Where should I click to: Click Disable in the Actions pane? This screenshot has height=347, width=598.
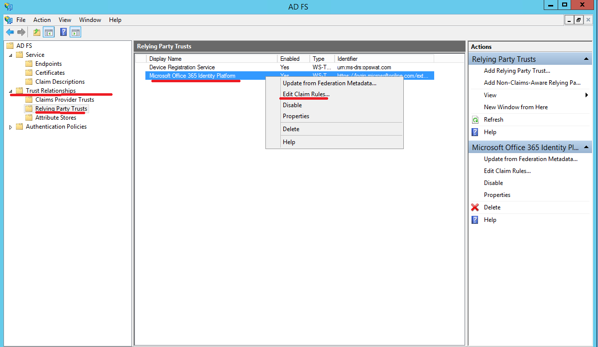[x=493, y=183]
